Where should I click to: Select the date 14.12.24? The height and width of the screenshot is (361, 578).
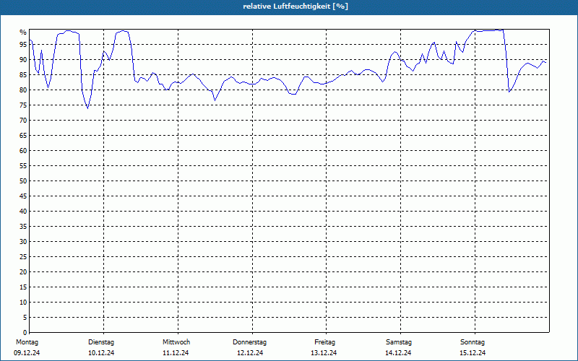[398, 353]
